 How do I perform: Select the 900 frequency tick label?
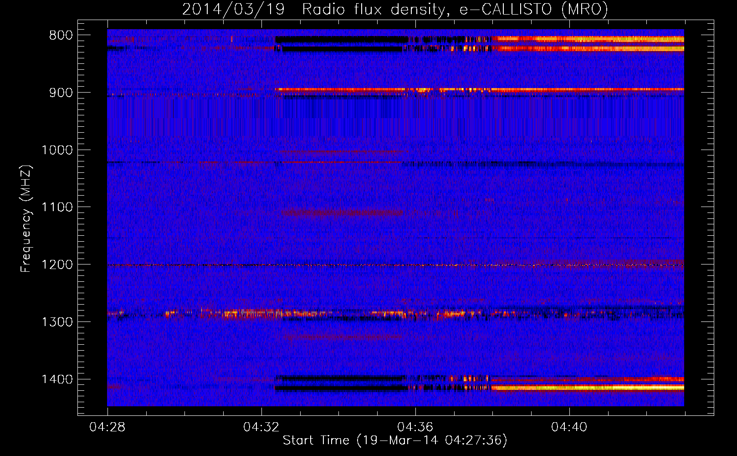coord(61,93)
